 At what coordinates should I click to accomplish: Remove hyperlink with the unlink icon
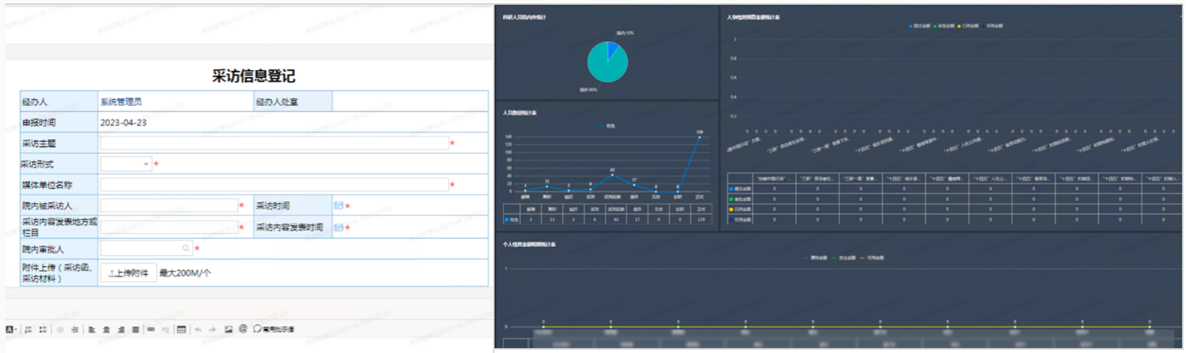click(166, 329)
